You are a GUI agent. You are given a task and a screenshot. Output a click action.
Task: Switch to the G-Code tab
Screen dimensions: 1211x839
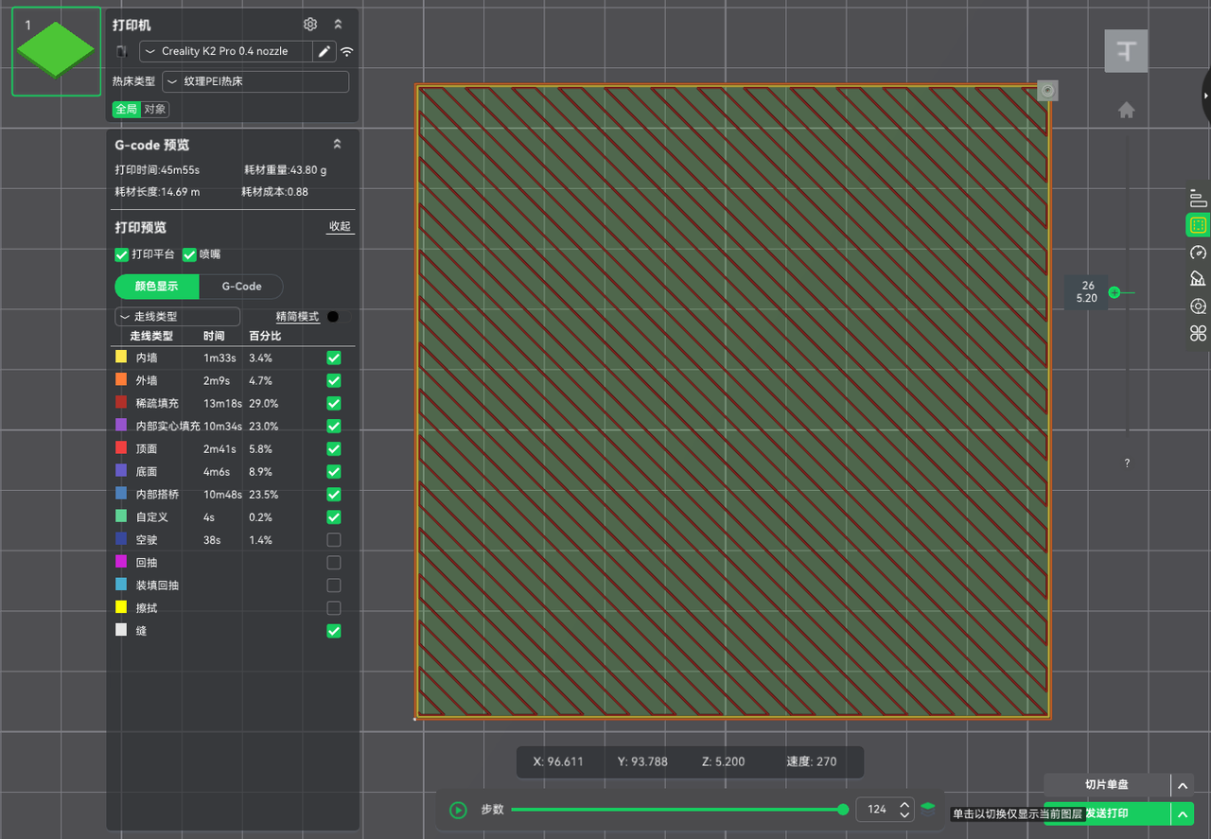tap(241, 287)
